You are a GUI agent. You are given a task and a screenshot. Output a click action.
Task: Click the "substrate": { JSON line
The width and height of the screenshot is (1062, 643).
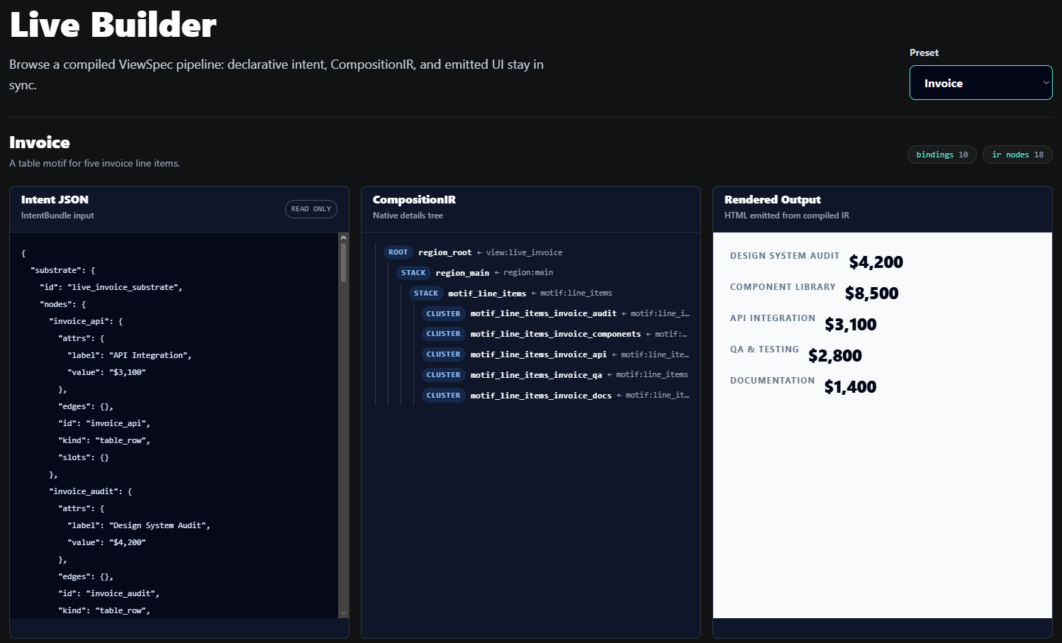(x=63, y=270)
